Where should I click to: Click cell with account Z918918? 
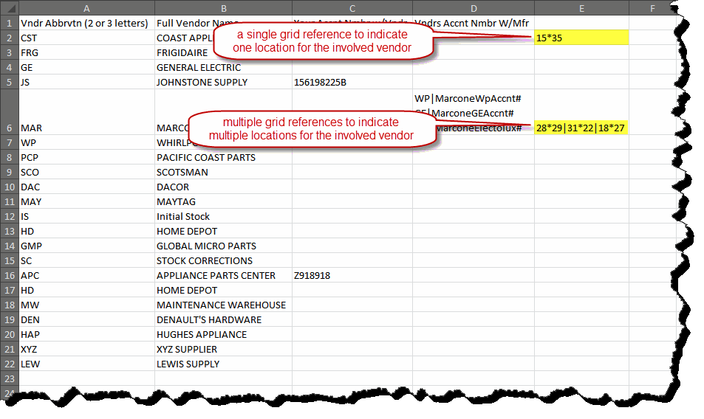(x=352, y=276)
